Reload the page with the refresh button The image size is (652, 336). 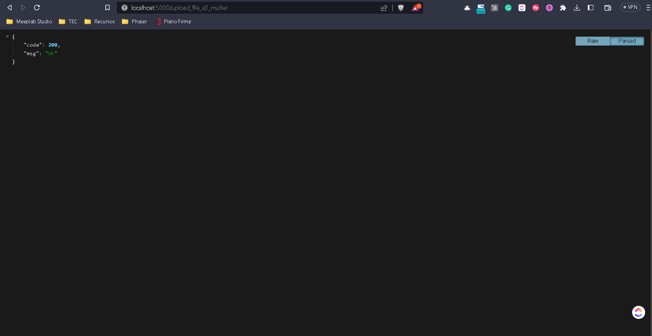click(37, 8)
